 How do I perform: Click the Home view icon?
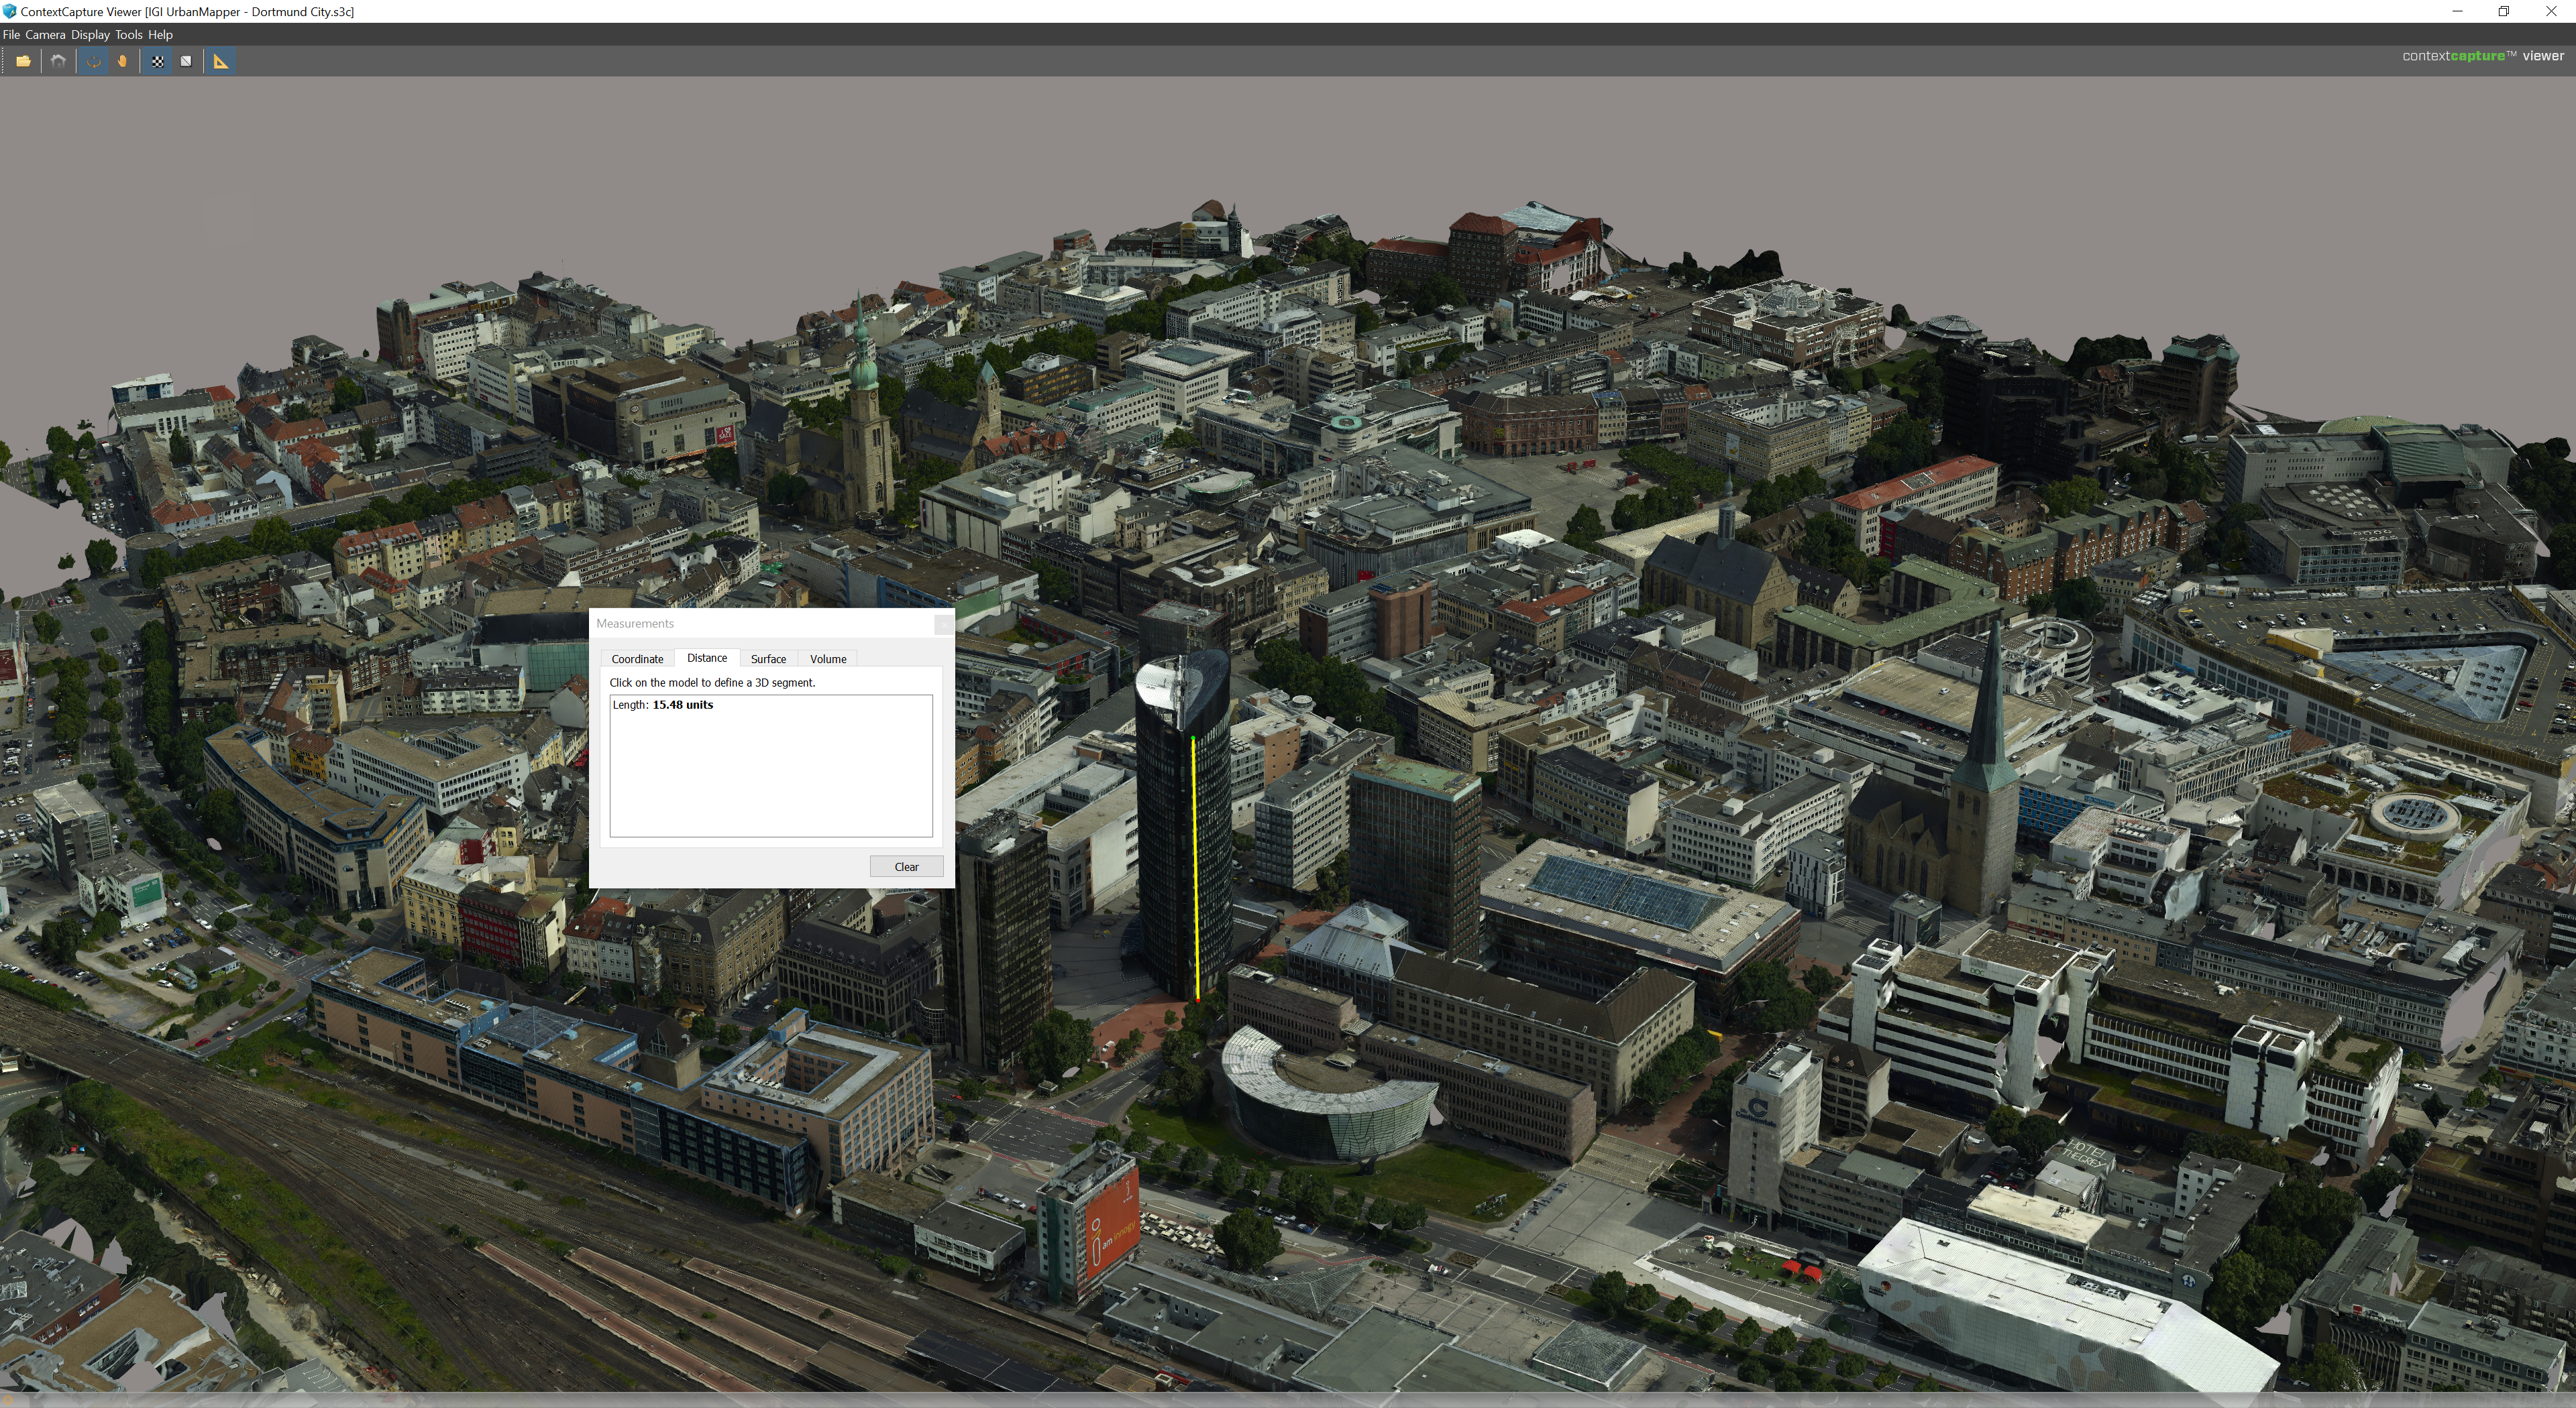tap(58, 61)
